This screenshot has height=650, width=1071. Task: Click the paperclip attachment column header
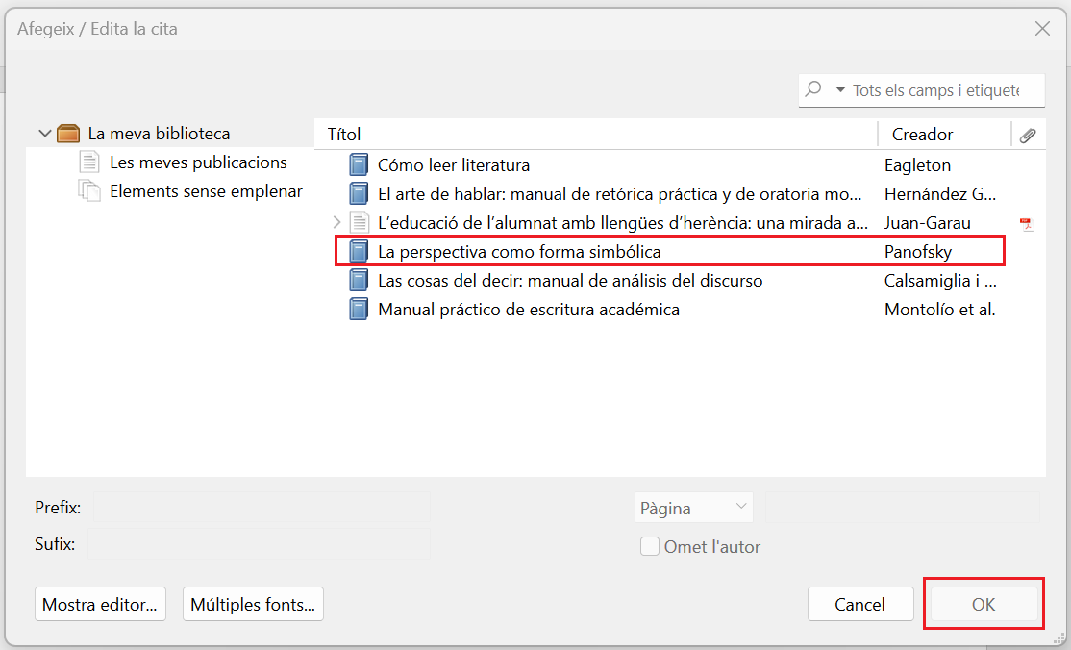click(1028, 135)
